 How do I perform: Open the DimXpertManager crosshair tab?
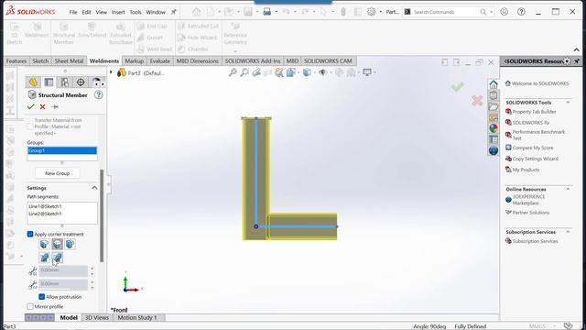click(81, 82)
